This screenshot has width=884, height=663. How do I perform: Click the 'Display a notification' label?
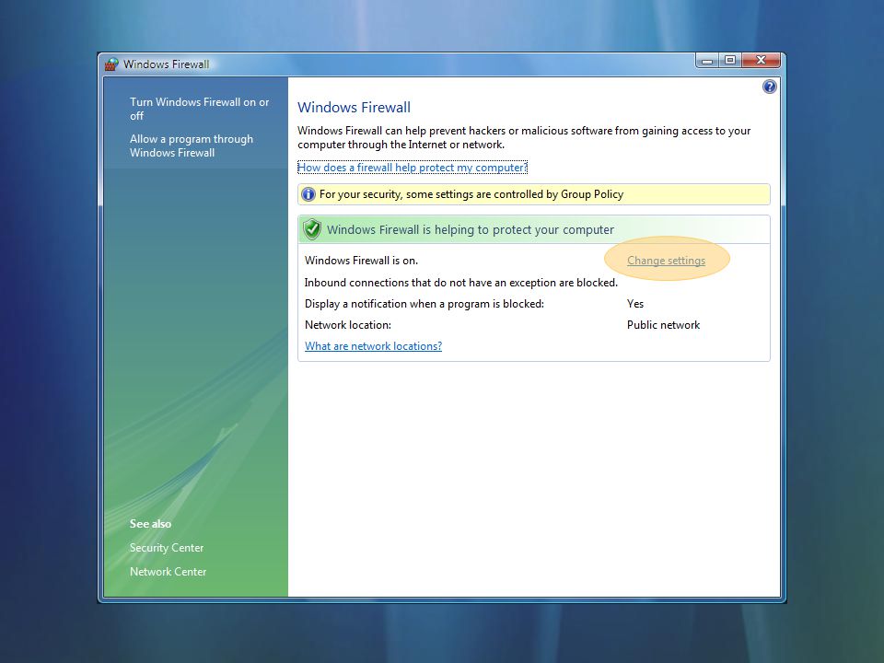tap(425, 304)
